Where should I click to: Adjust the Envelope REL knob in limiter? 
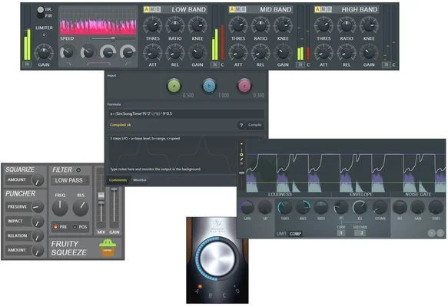pyautogui.click(x=360, y=208)
